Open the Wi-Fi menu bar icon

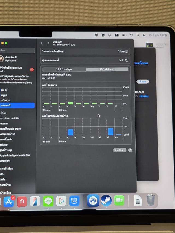132,35
